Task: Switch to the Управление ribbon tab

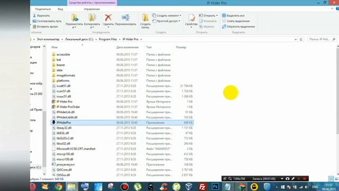Action: 92,9
